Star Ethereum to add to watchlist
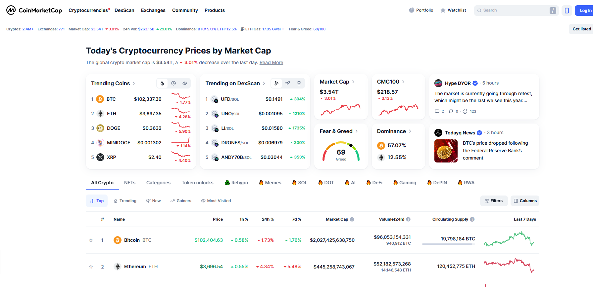The height and width of the screenshot is (287, 593). click(x=91, y=267)
